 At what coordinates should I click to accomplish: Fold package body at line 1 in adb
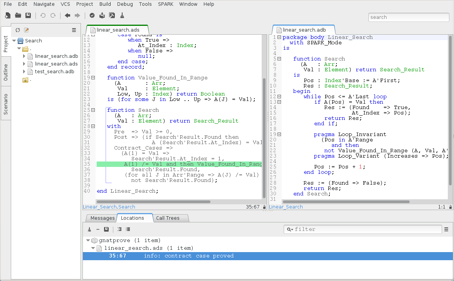coord(279,37)
